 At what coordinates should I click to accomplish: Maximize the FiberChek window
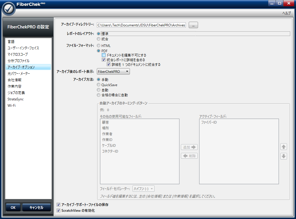pyautogui.click(x=279, y=3)
